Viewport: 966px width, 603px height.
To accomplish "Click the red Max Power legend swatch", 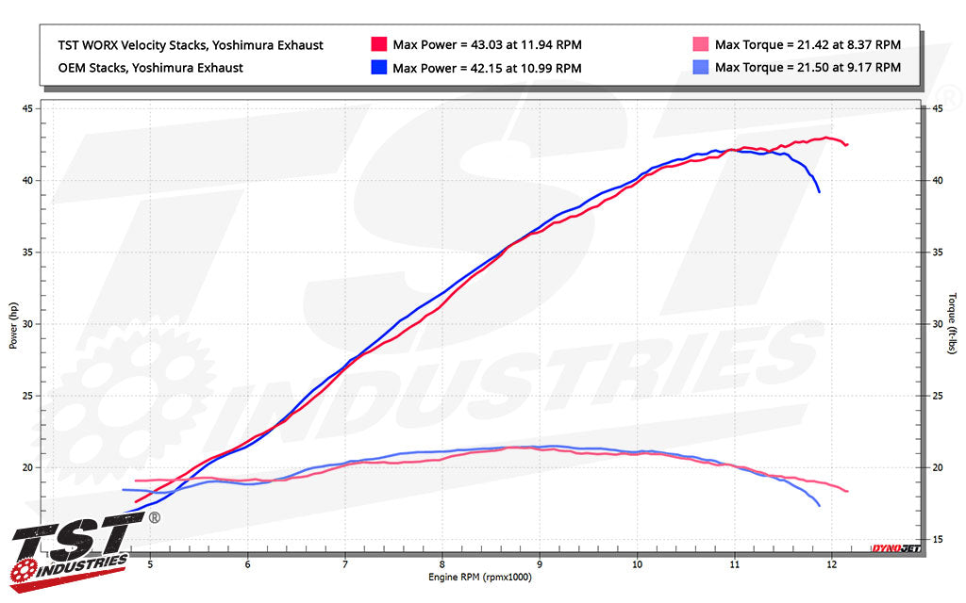I will (x=379, y=44).
